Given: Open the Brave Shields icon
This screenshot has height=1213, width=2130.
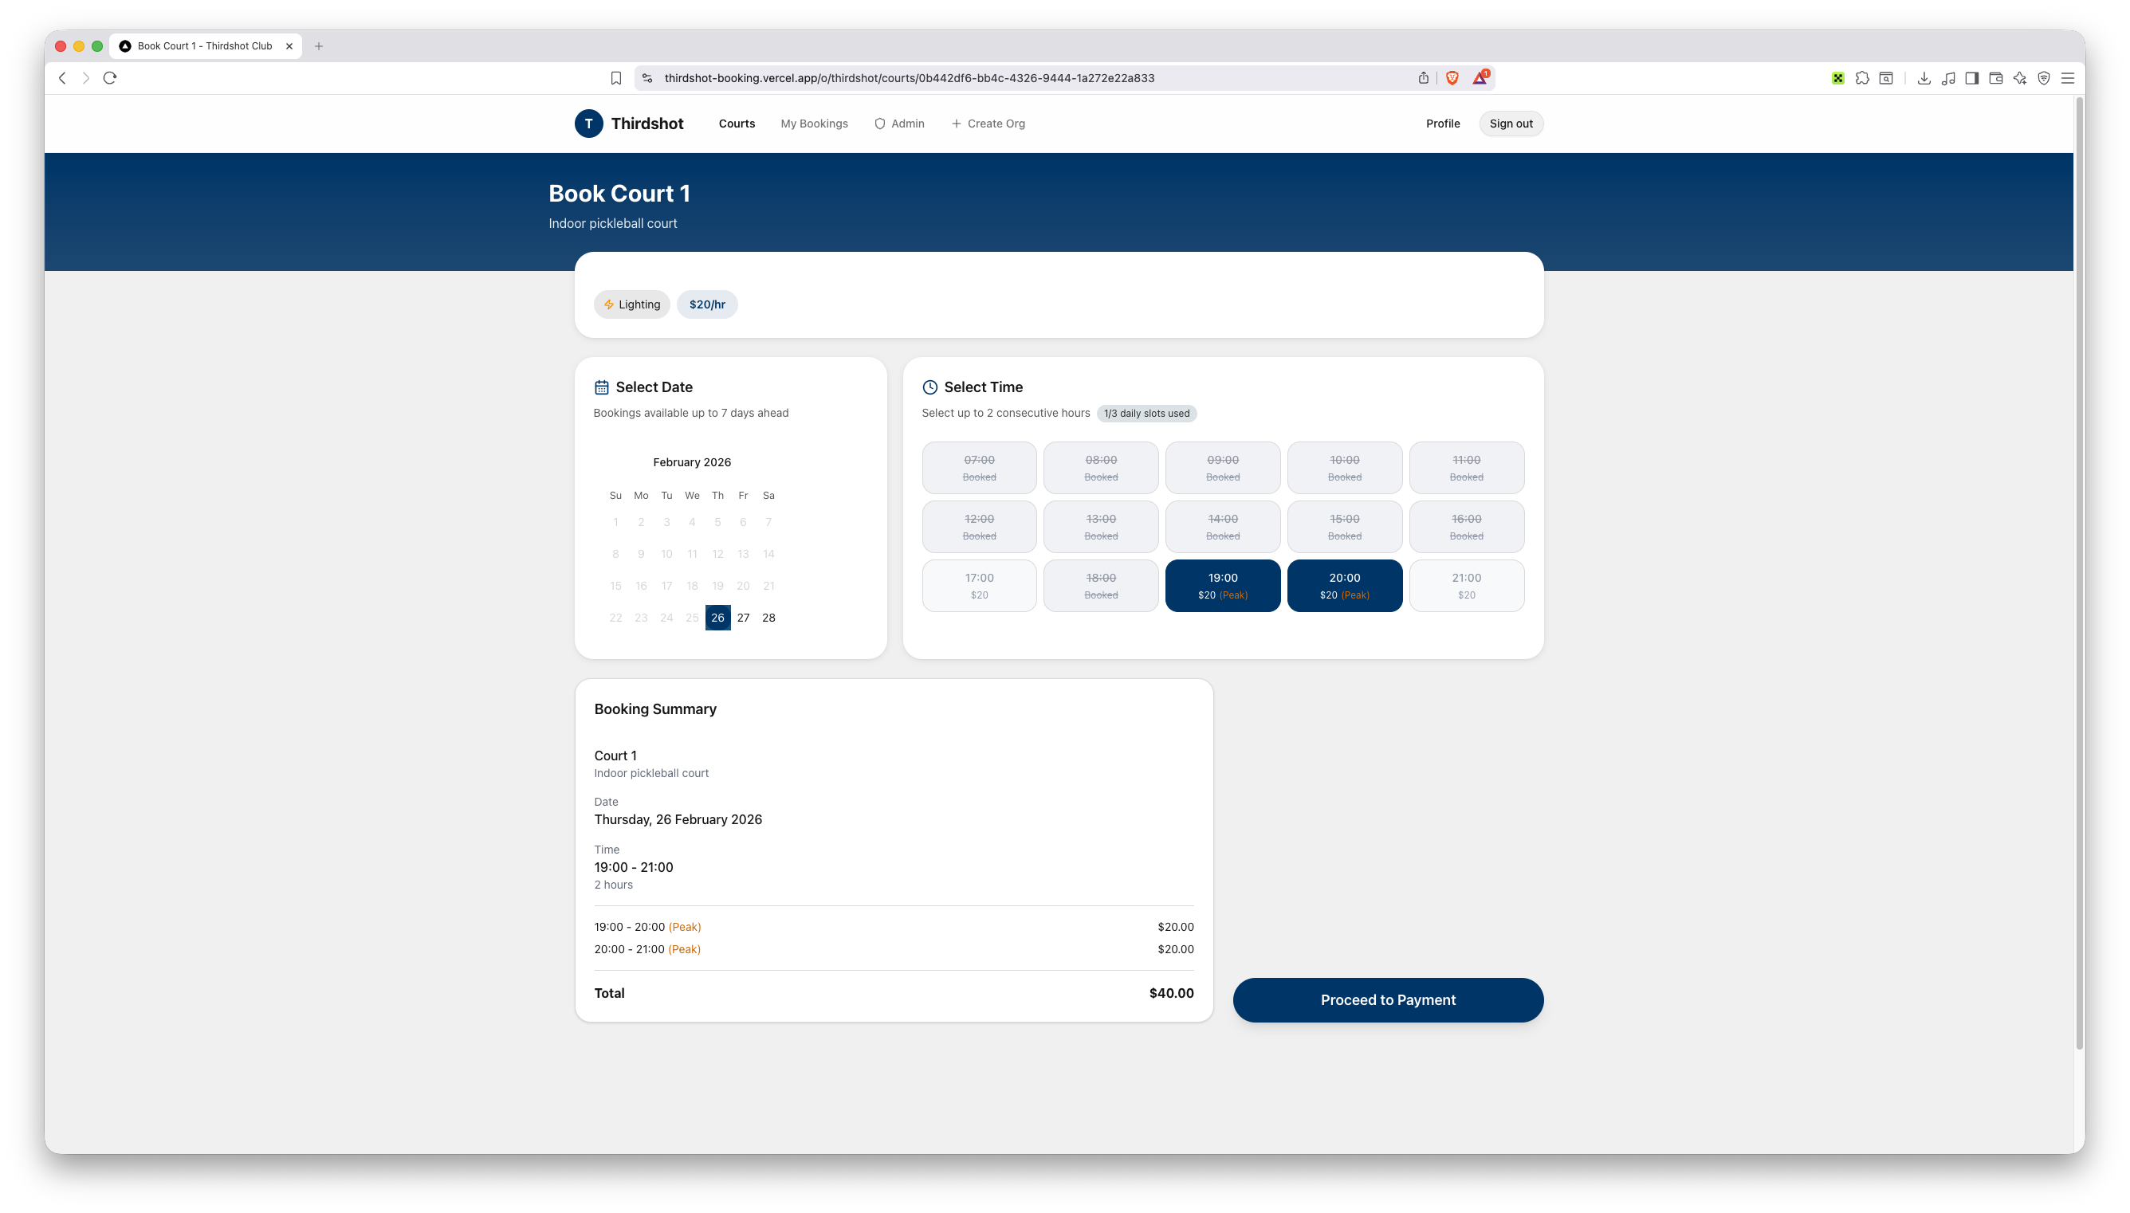Looking at the screenshot, I should coord(1452,78).
